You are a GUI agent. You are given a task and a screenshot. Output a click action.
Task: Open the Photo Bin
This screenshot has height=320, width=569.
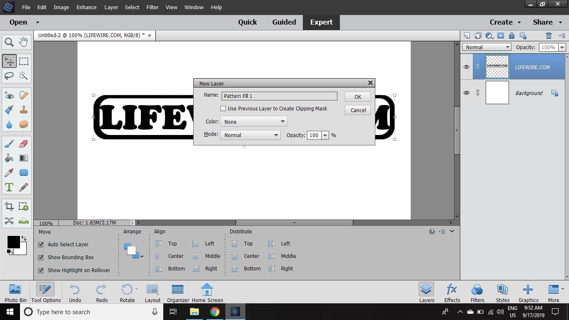click(x=15, y=293)
